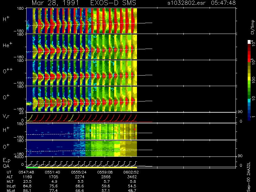Click the "100" tick label on the color scale

tap(253, 80)
